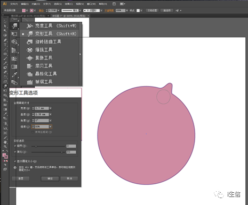Viewport: 248px width, 205px height.
Task: Choose the Warp tool (变形工具) entry
Action: tap(51, 33)
